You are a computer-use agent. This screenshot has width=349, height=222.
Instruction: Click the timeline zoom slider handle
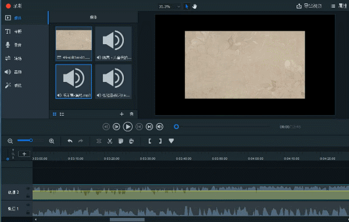[x=31, y=141]
